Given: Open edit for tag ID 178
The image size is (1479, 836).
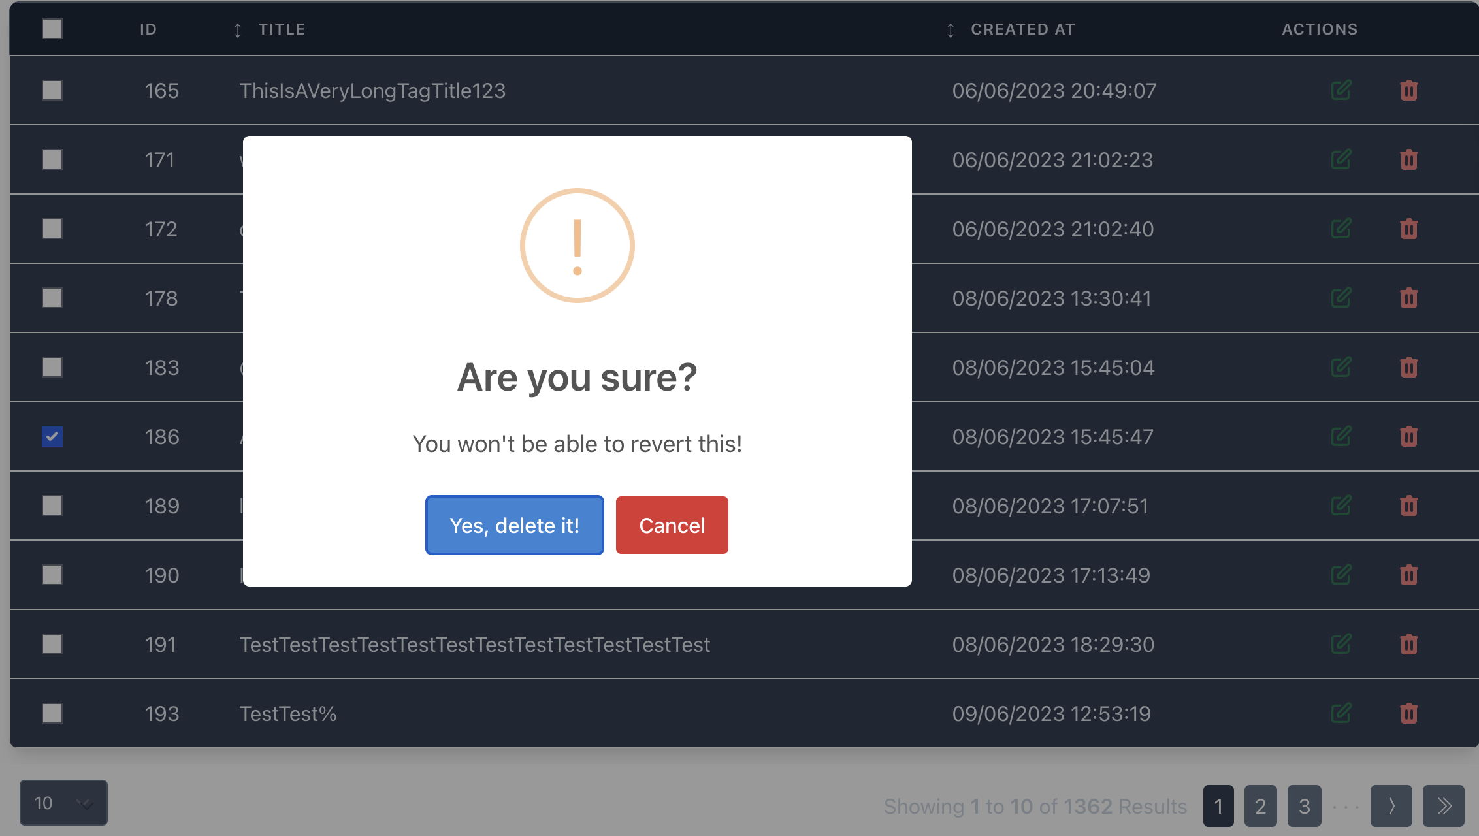Looking at the screenshot, I should click(1341, 298).
